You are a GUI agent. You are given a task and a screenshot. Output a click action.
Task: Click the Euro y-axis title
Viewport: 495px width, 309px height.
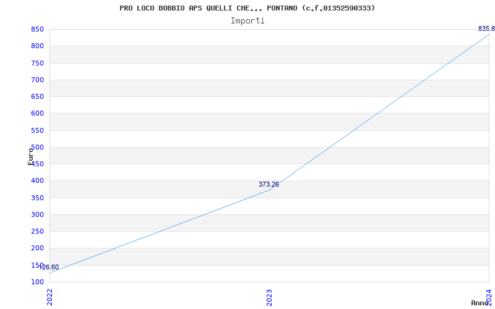(30, 156)
